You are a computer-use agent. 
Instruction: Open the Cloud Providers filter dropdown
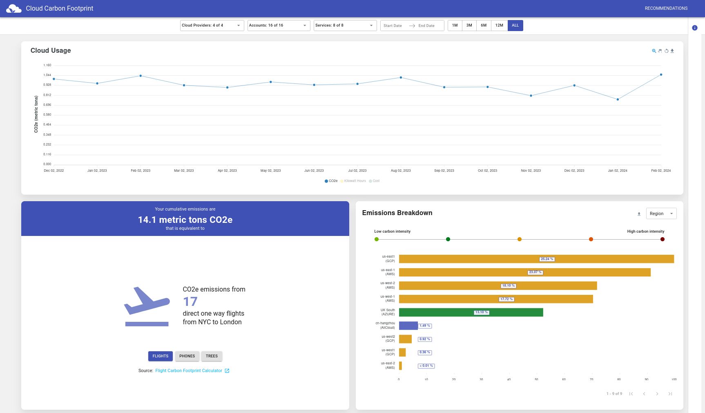click(x=212, y=25)
